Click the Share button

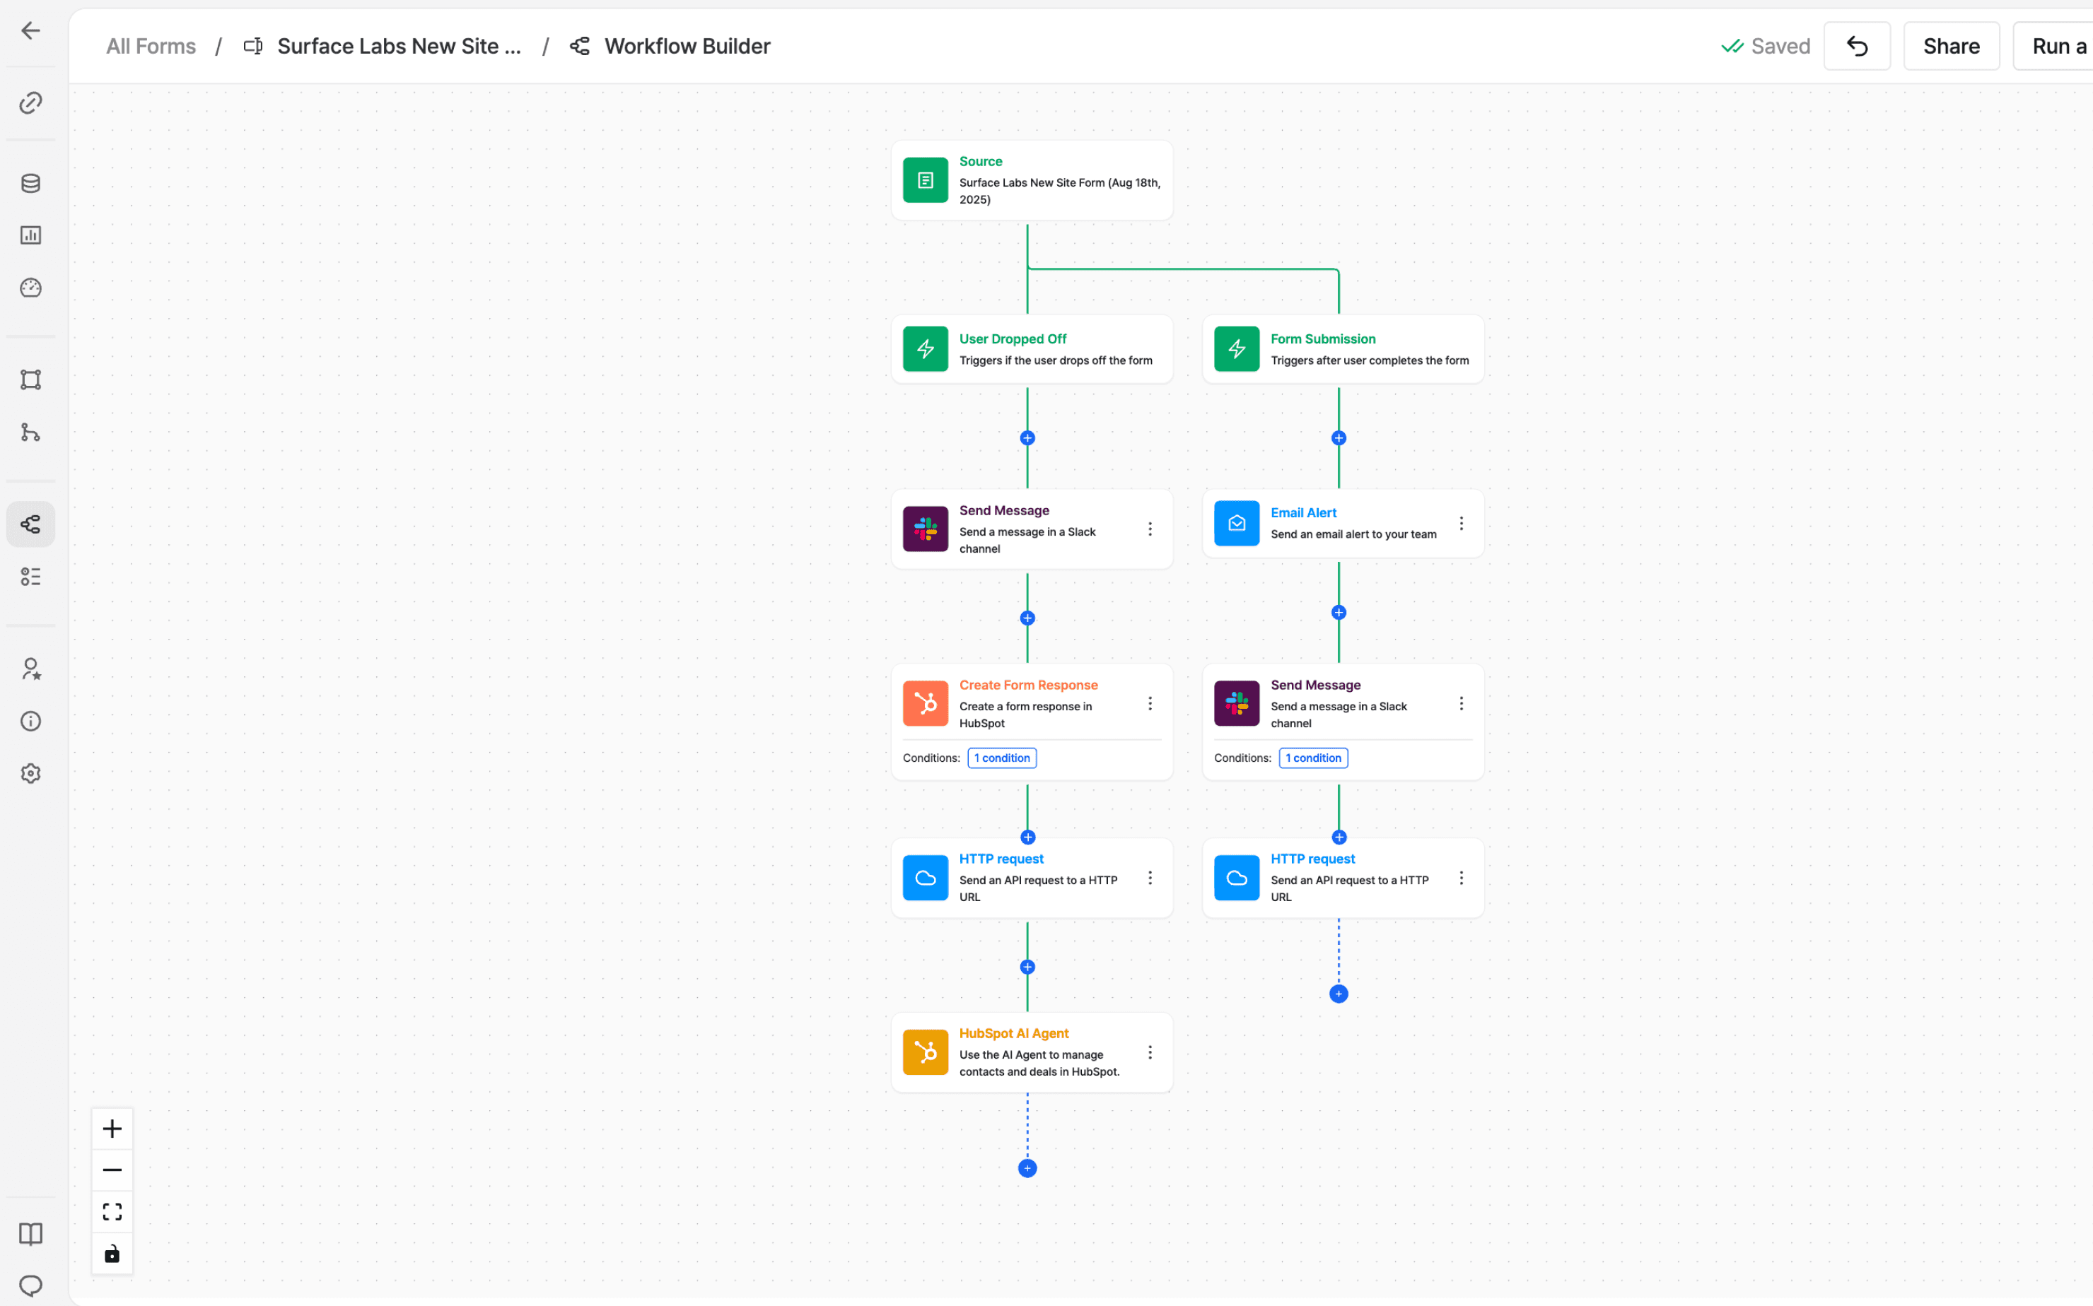click(1950, 46)
